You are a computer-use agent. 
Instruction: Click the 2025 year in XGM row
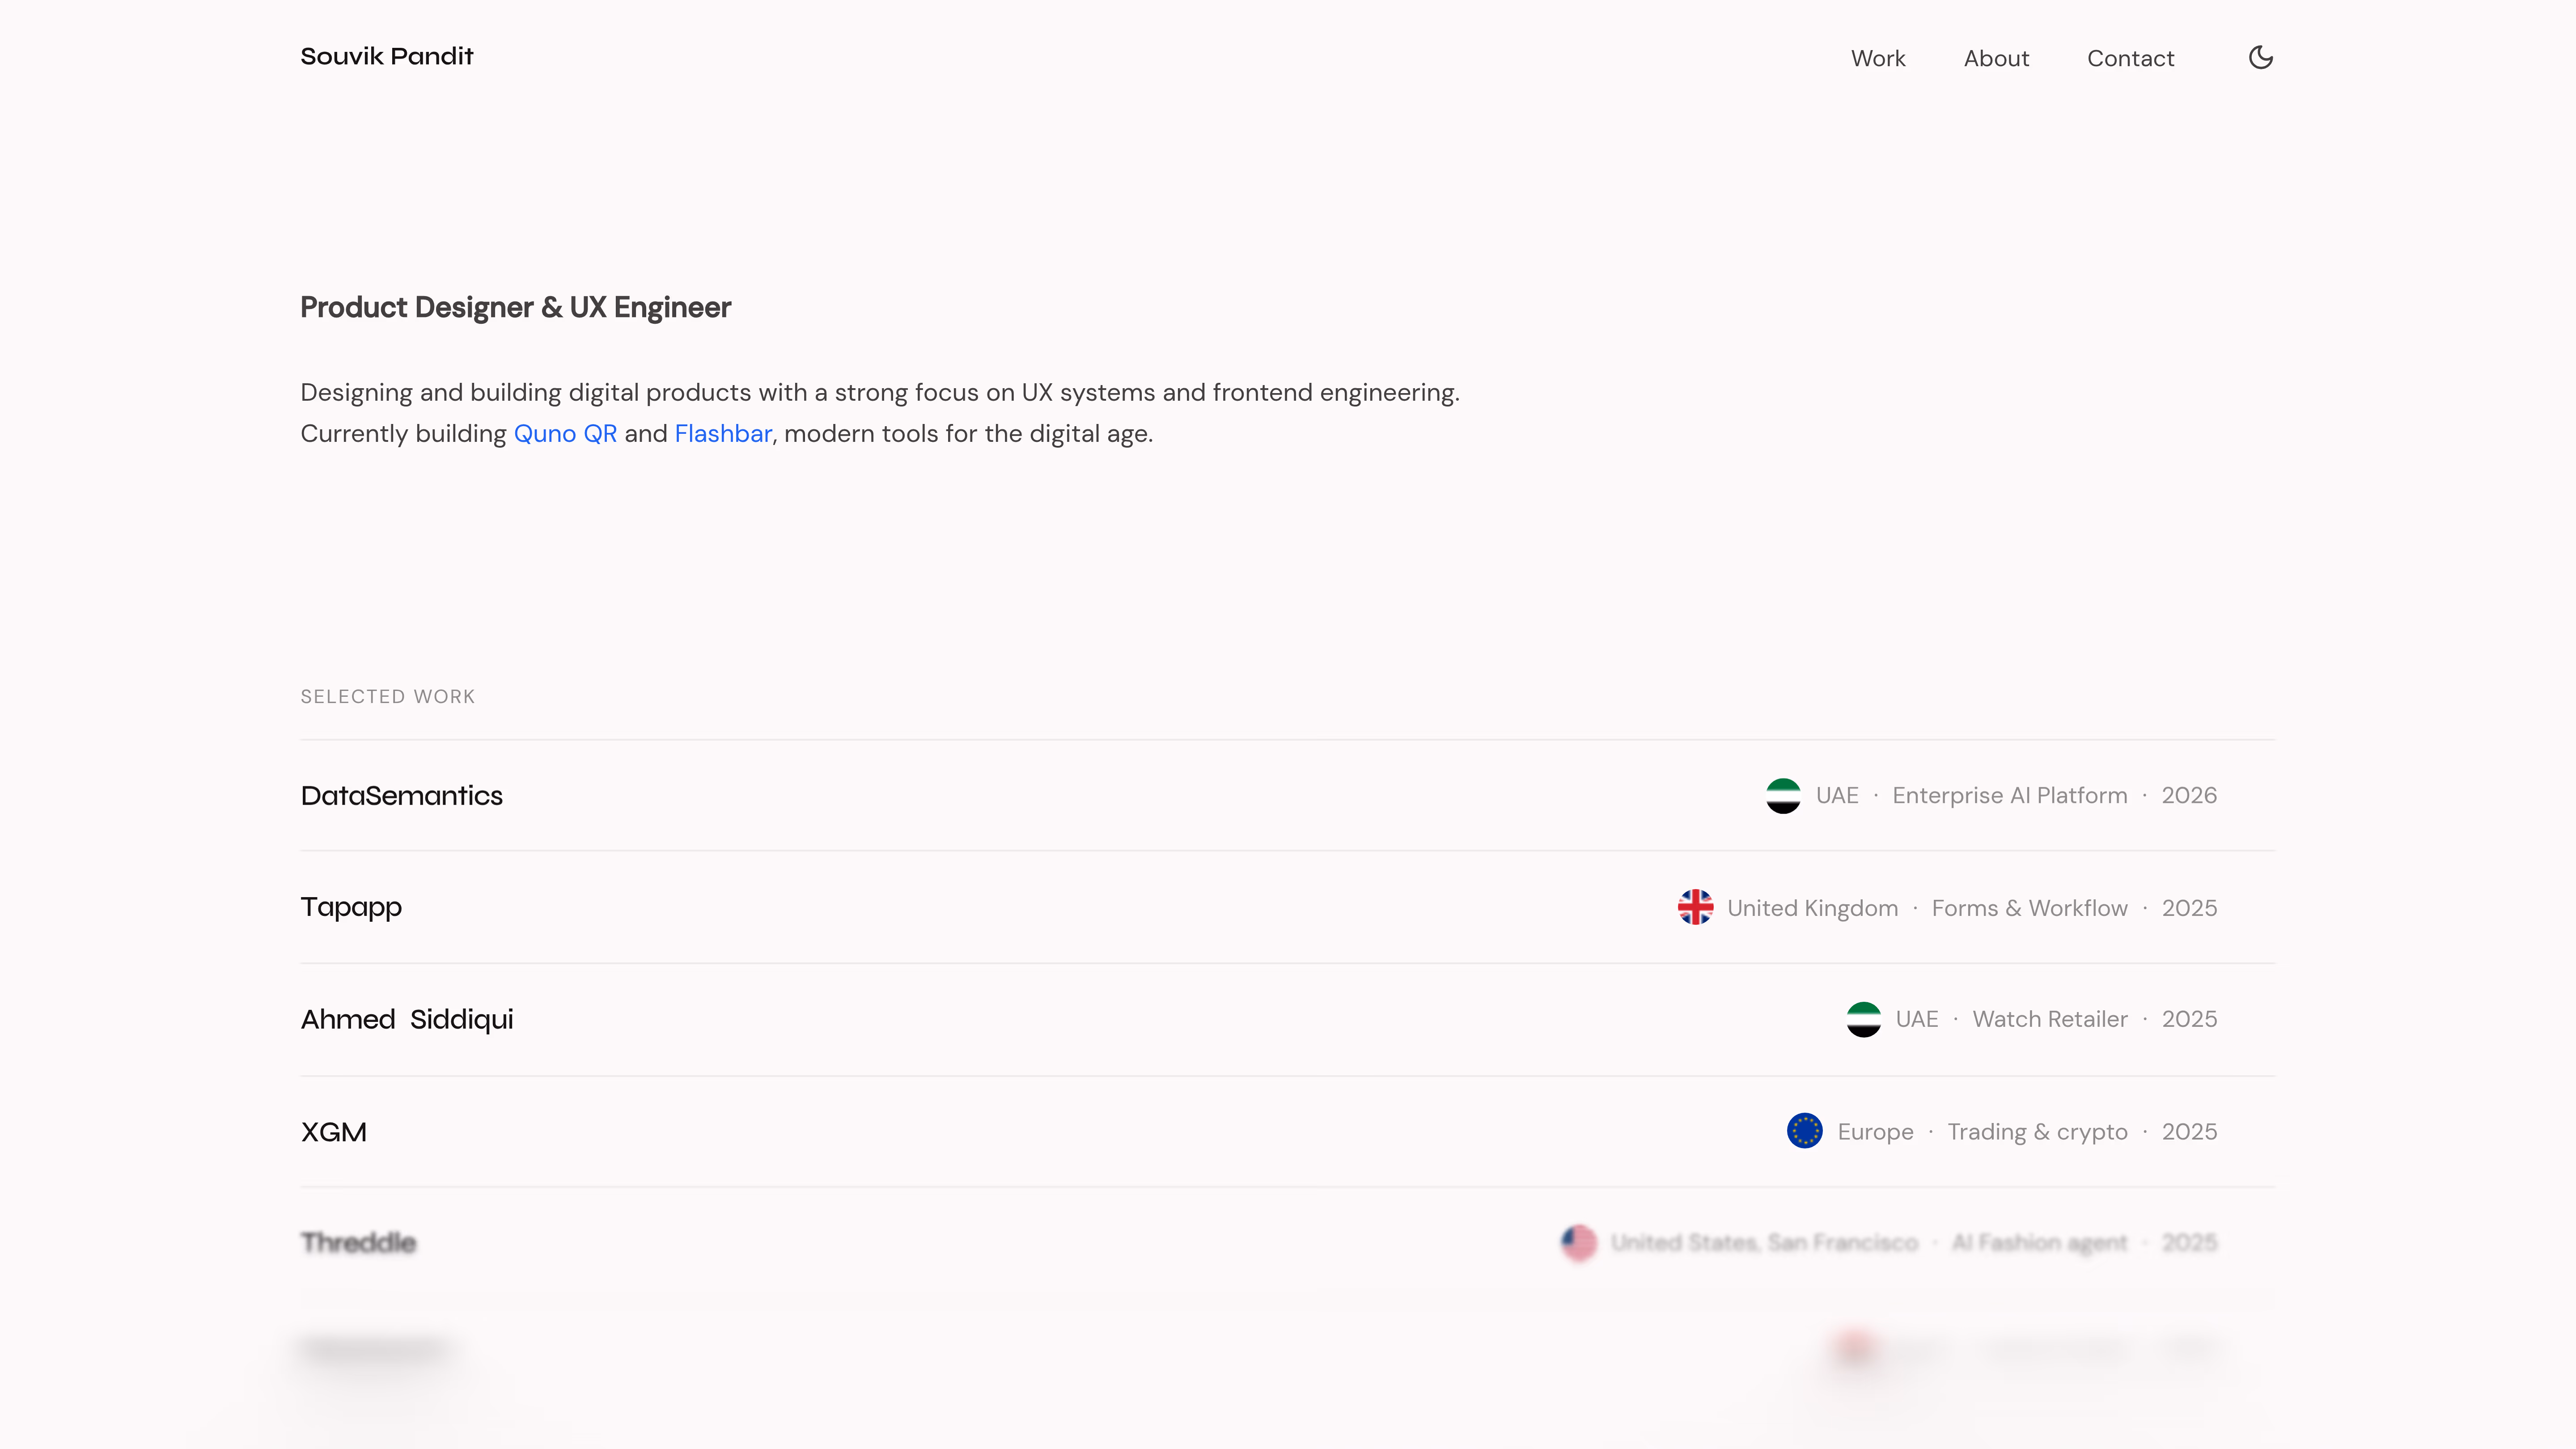pyautogui.click(x=2189, y=1132)
